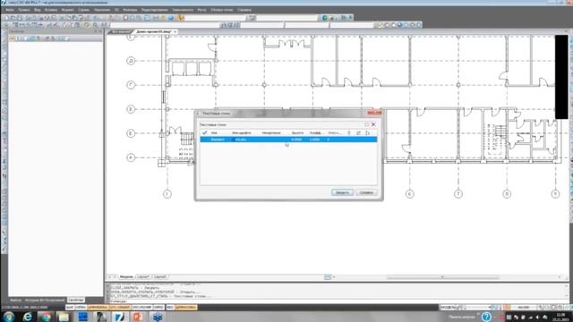Toggle ШТРИХОВКА hatch display in status bar

point(185,308)
